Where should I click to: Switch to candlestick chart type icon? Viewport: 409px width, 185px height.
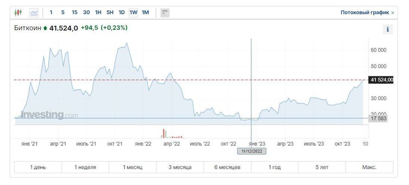tap(18, 13)
